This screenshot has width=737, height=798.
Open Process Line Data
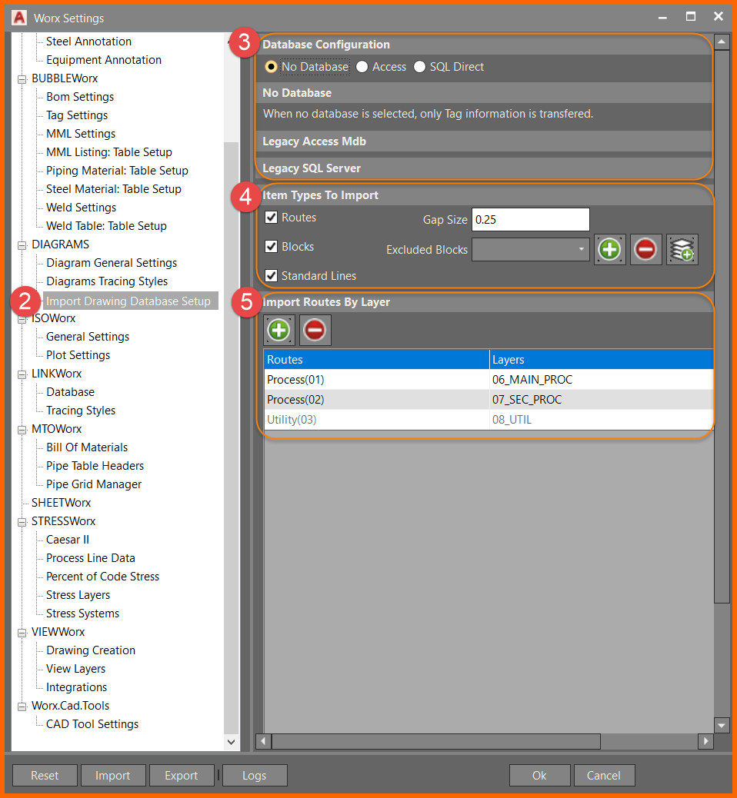coord(91,558)
